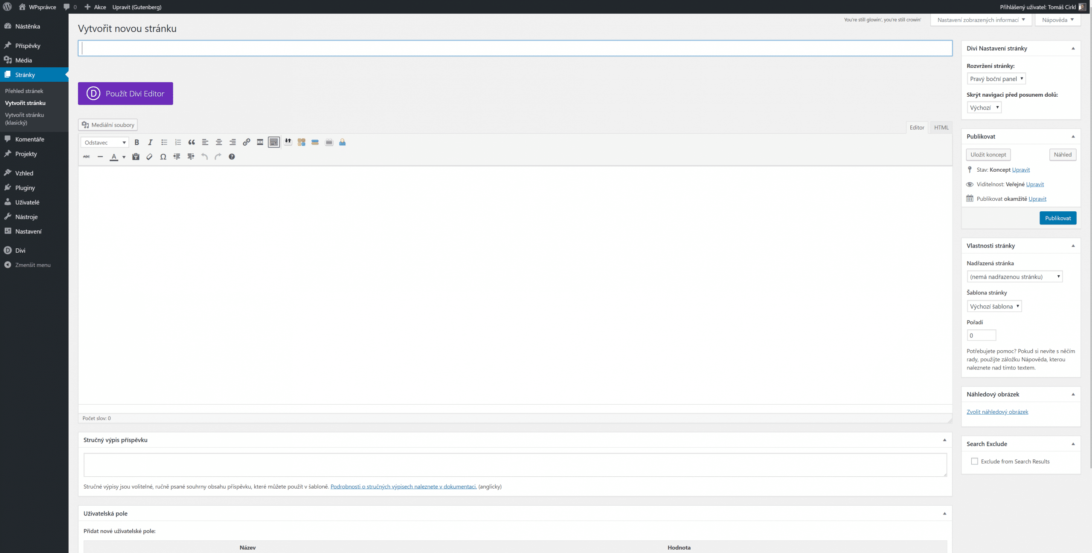
Task: Open Rozvržení stránky layout dropdown
Action: click(x=996, y=79)
